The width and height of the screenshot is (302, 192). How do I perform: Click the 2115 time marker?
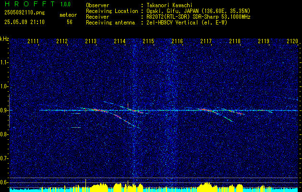[x=148, y=41]
